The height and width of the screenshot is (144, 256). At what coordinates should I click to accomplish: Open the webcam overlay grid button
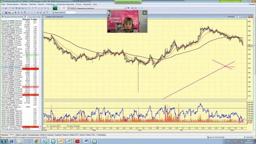tap(144, 12)
